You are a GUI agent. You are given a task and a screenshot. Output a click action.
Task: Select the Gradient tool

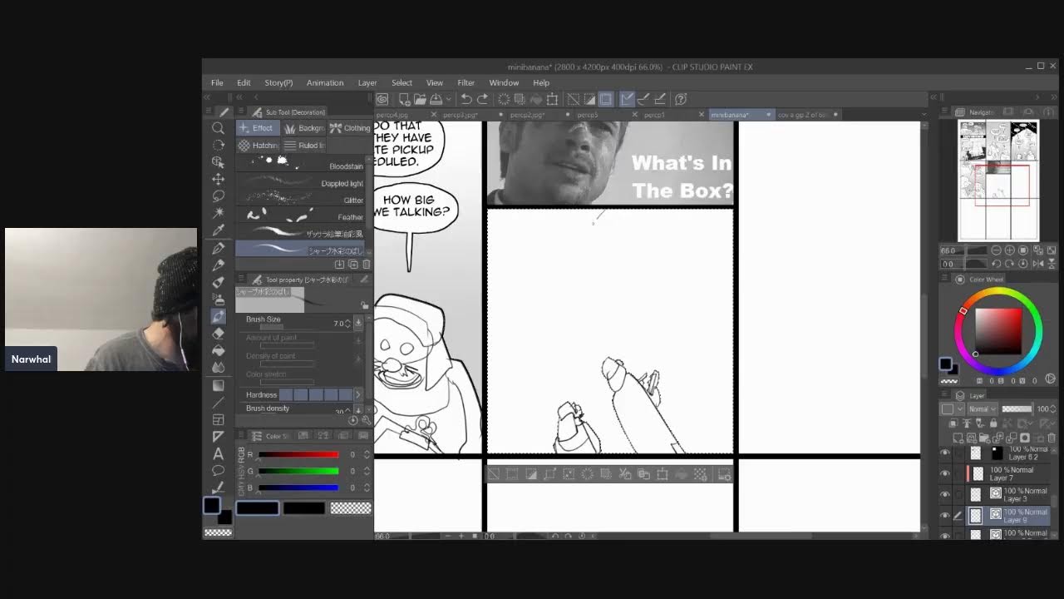pyautogui.click(x=218, y=385)
